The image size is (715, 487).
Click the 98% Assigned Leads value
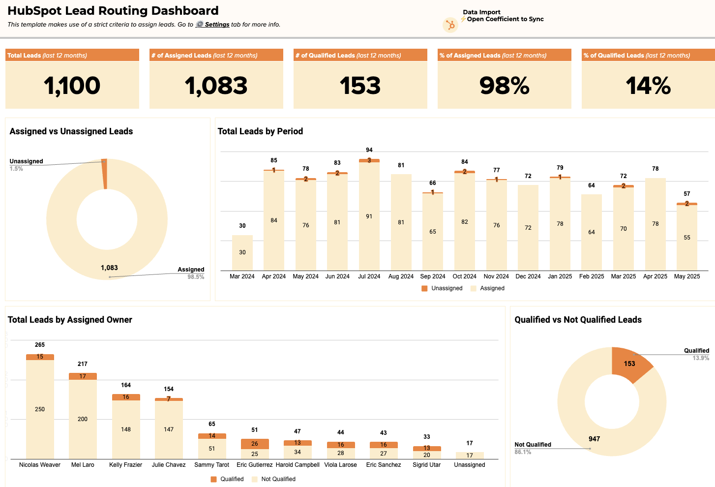point(505,86)
